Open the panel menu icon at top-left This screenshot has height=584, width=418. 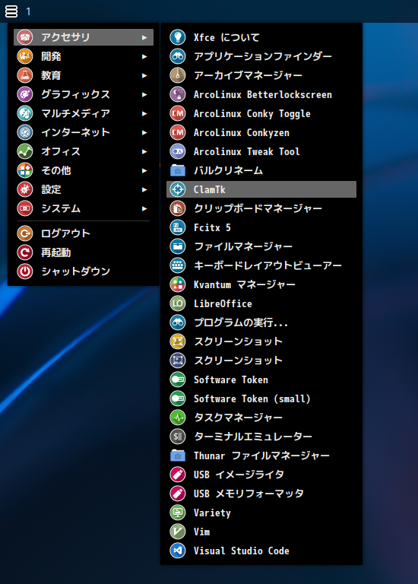coord(11,11)
